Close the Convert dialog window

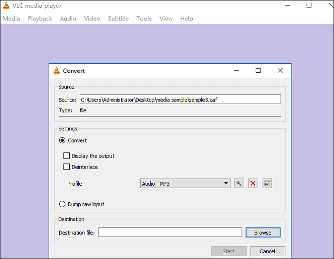click(x=280, y=70)
